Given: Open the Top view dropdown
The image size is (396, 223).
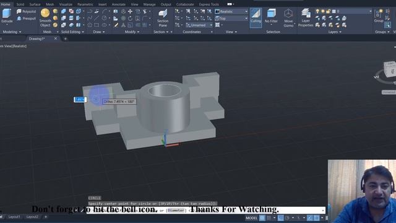Looking at the screenshot, I should (x=231, y=19).
